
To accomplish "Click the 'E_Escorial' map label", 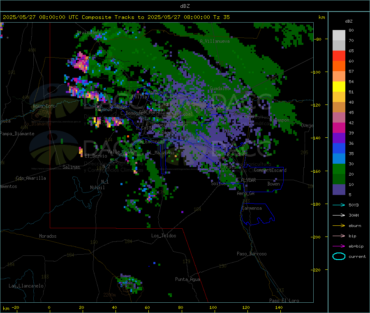I will pyautogui.click(x=152, y=141).
